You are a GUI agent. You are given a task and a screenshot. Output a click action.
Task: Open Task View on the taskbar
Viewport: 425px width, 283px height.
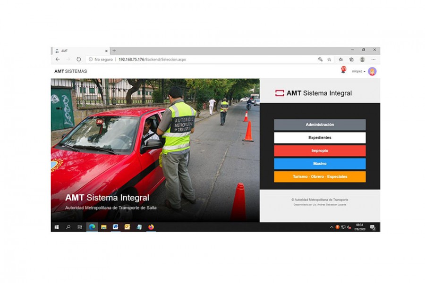pos(80,227)
